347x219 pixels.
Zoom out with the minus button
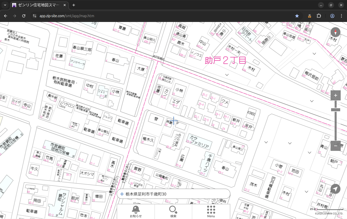tap(335, 146)
